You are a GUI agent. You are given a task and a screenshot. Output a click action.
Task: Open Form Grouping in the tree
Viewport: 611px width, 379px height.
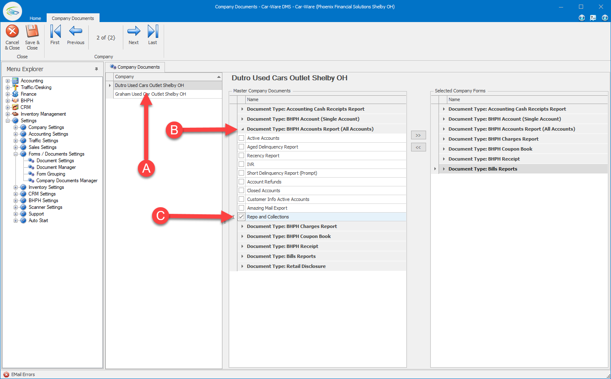click(x=51, y=174)
